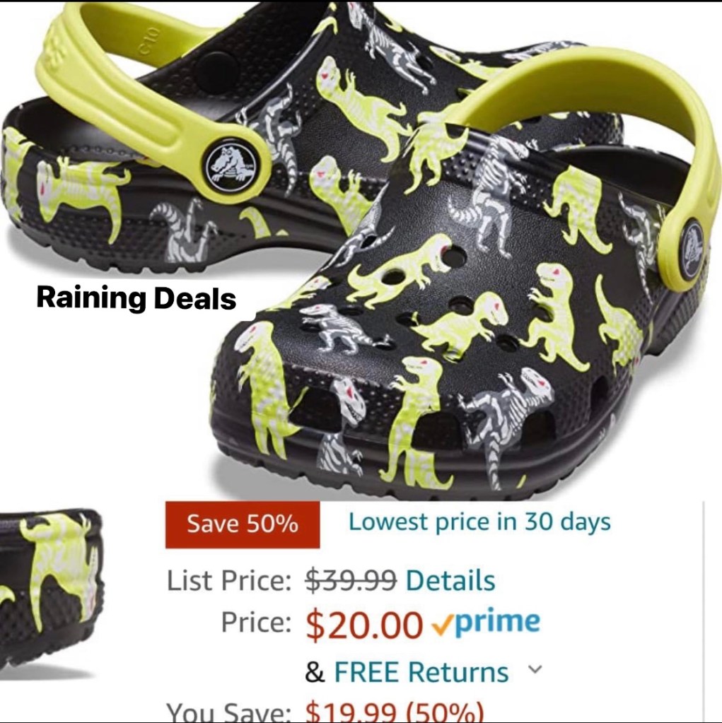Click the FREE Returns link
The height and width of the screenshot is (723, 722).
click(421, 671)
